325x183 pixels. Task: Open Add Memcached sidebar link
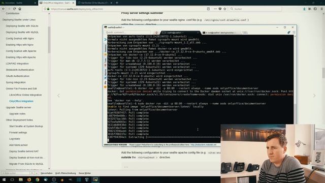18,145
